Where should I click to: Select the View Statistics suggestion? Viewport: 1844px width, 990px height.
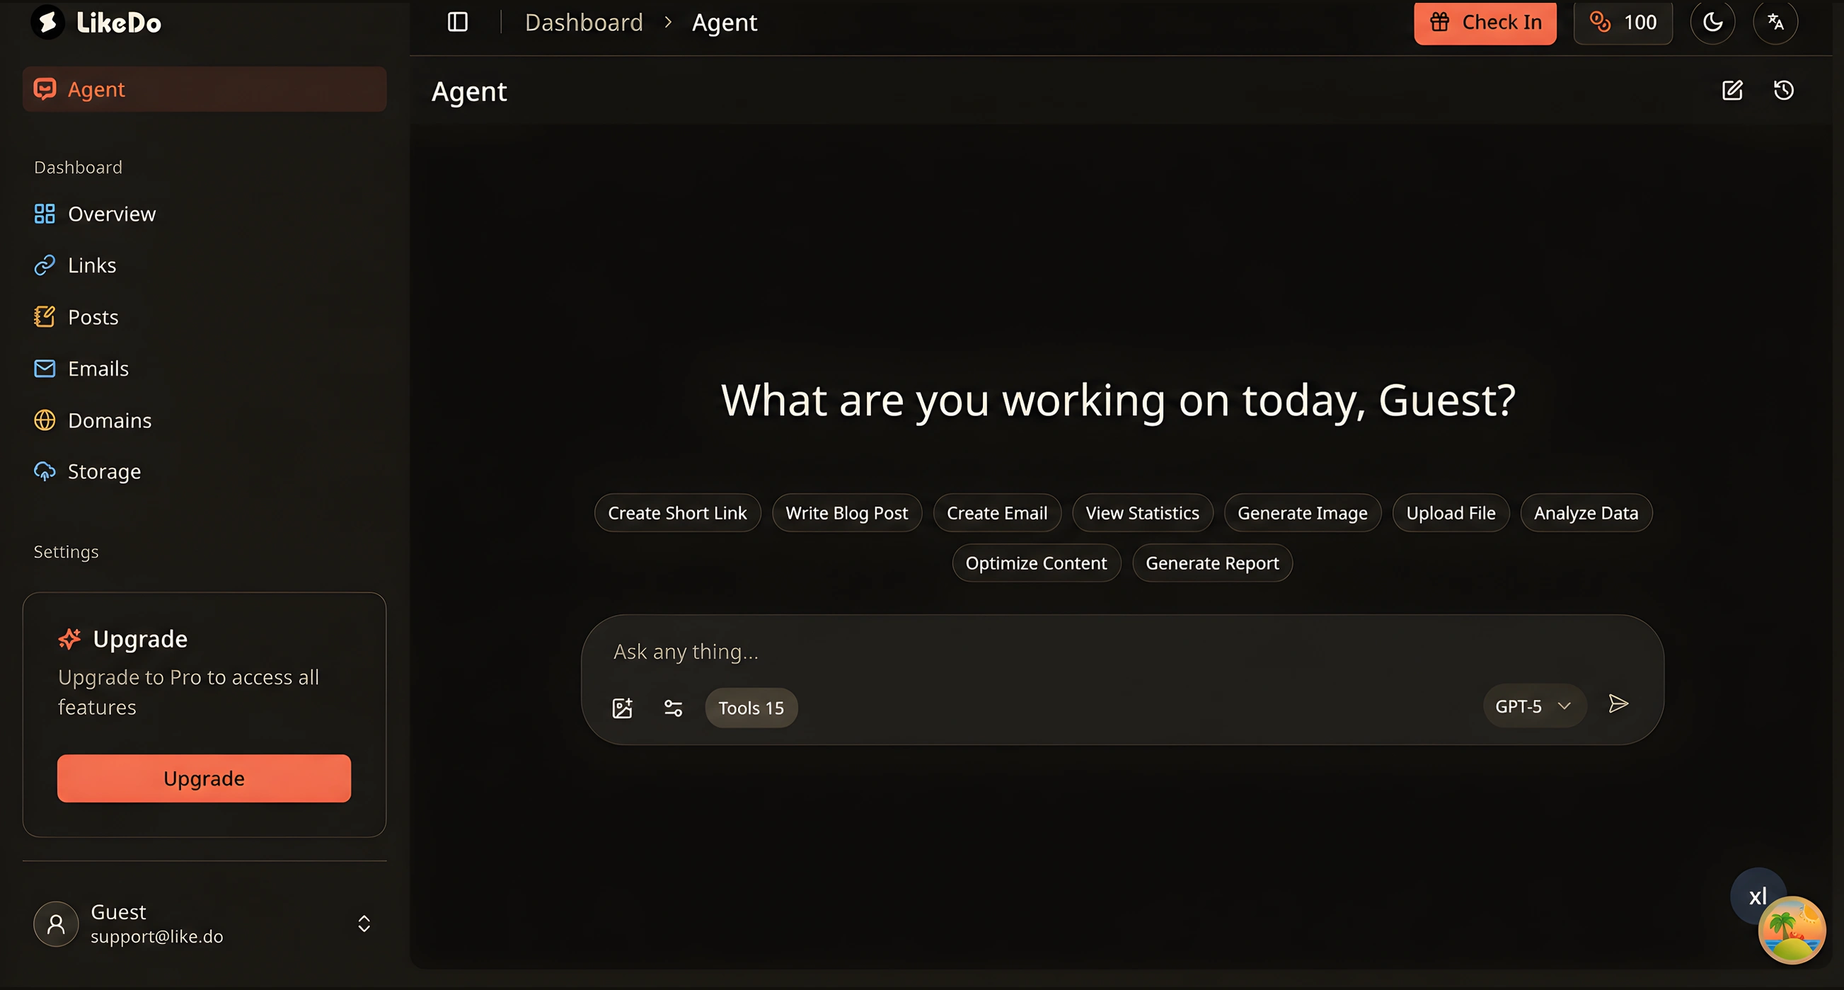click(1142, 513)
